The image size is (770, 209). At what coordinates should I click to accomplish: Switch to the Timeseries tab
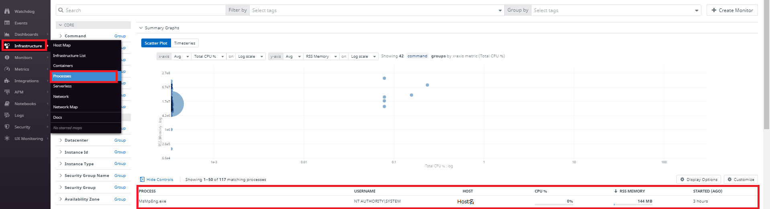click(185, 43)
